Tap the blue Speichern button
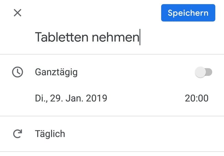 coord(188,13)
